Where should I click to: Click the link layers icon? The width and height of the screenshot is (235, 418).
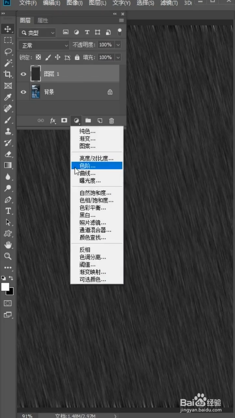pos(41,120)
